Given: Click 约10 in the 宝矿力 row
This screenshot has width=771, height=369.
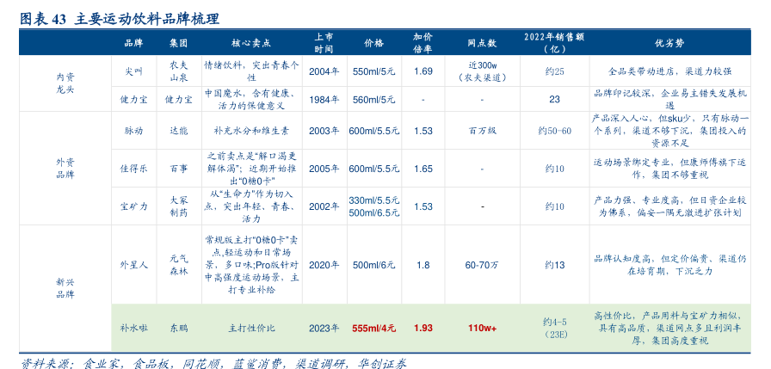Looking at the screenshot, I should tap(555, 206).
